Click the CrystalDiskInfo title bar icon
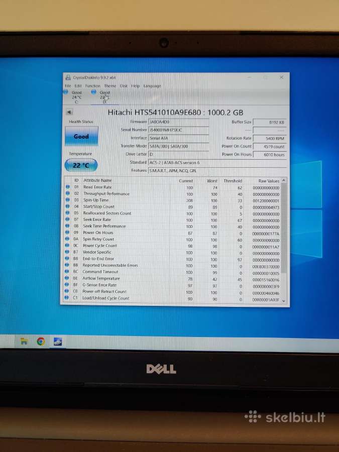 click(68, 77)
